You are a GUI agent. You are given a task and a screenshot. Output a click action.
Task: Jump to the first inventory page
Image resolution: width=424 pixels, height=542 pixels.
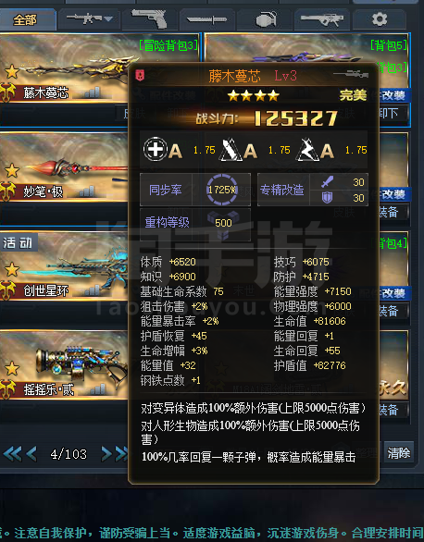click(x=12, y=454)
